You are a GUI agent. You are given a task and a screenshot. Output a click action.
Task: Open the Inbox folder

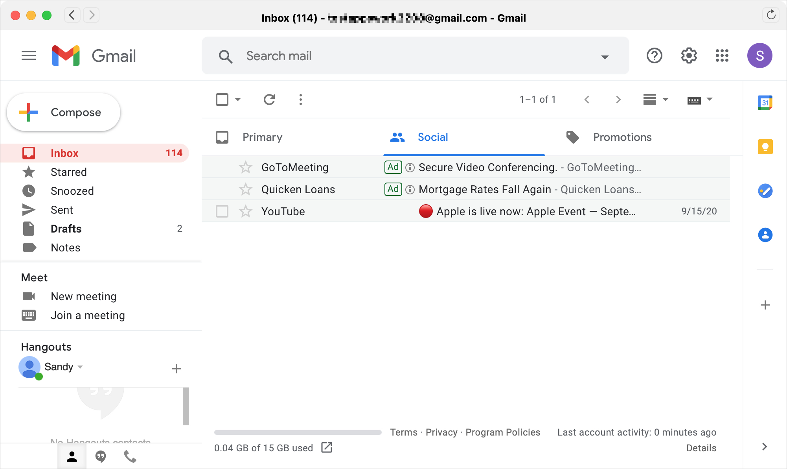[x=94, y=153]
